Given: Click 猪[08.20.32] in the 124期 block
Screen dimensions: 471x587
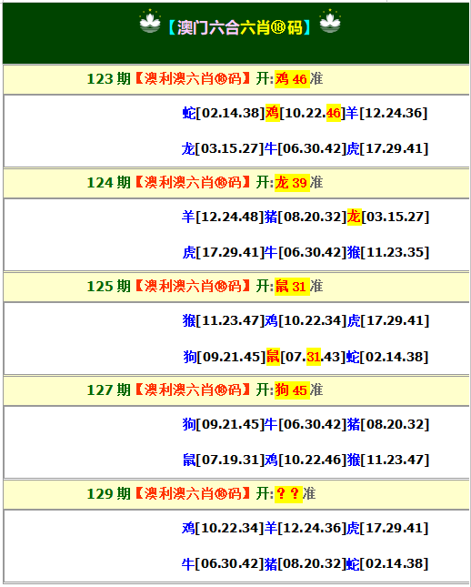Looking at the screenshot, I should (x=306, y=217).
